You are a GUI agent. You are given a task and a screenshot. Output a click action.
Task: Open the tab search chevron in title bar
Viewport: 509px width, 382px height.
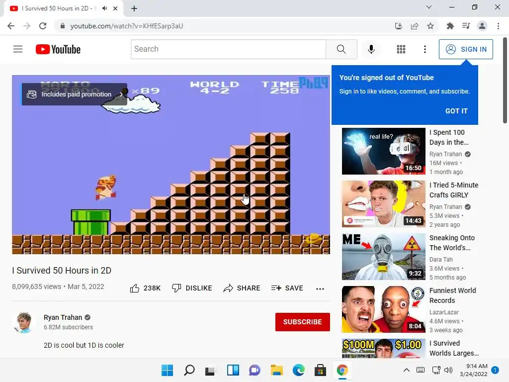click(x=429, y=7)
